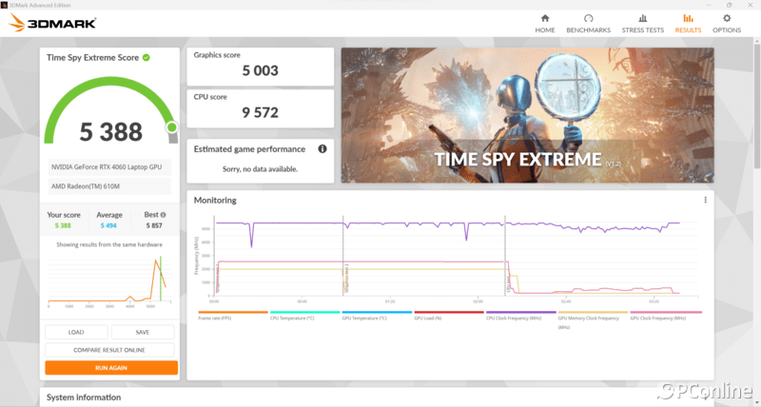Click the NVIDIA GeForce RTX 4060 Laptop GPU entry
761x407 pixels.
click(109, 167)
